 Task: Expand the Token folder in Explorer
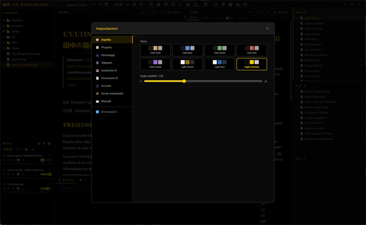[4, 48]
